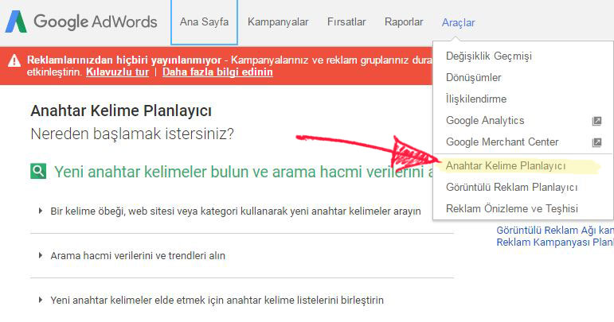Click the green magnifier search icon
Image resolution: width=614 pixels, height=322 pixels.
tap(38, 171)
